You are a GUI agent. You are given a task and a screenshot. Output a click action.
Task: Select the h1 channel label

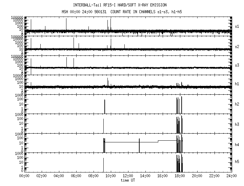(237, 84)
